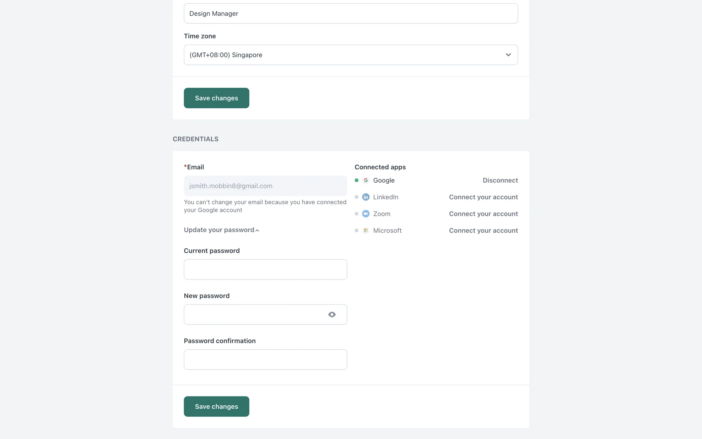Connect your Microsoft account
This screenshot has height=439, width=702.
pos(483,230)
